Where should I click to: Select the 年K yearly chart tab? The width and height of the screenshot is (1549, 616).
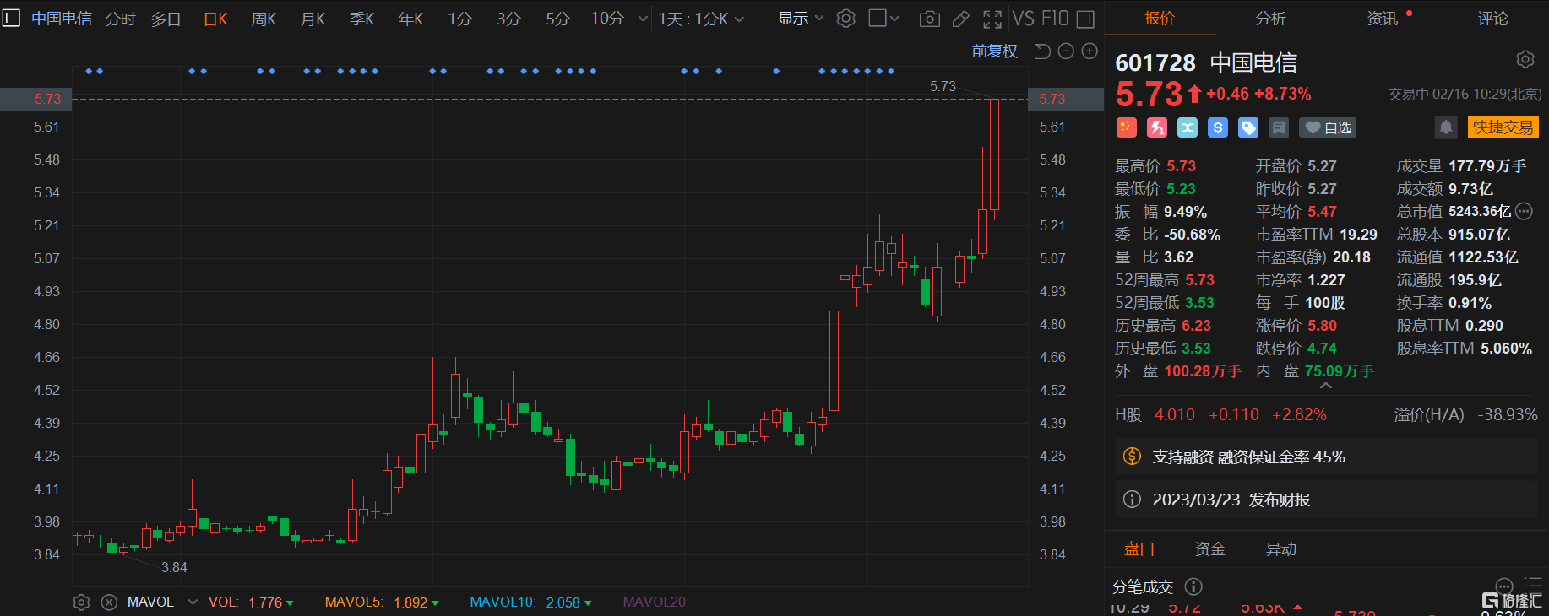click(x=411, y=19)
